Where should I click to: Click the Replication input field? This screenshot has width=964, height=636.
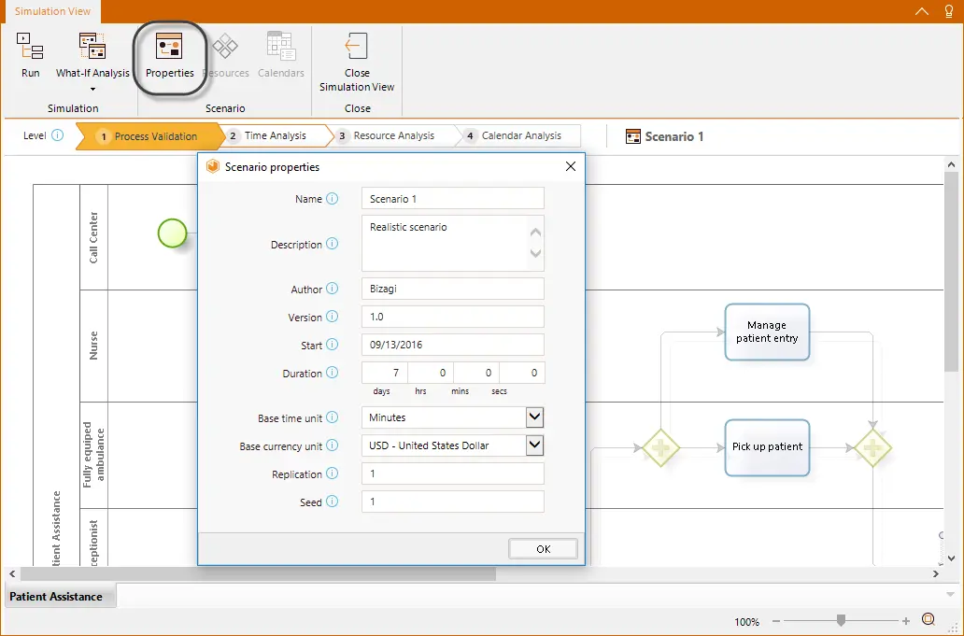(452, 473)
